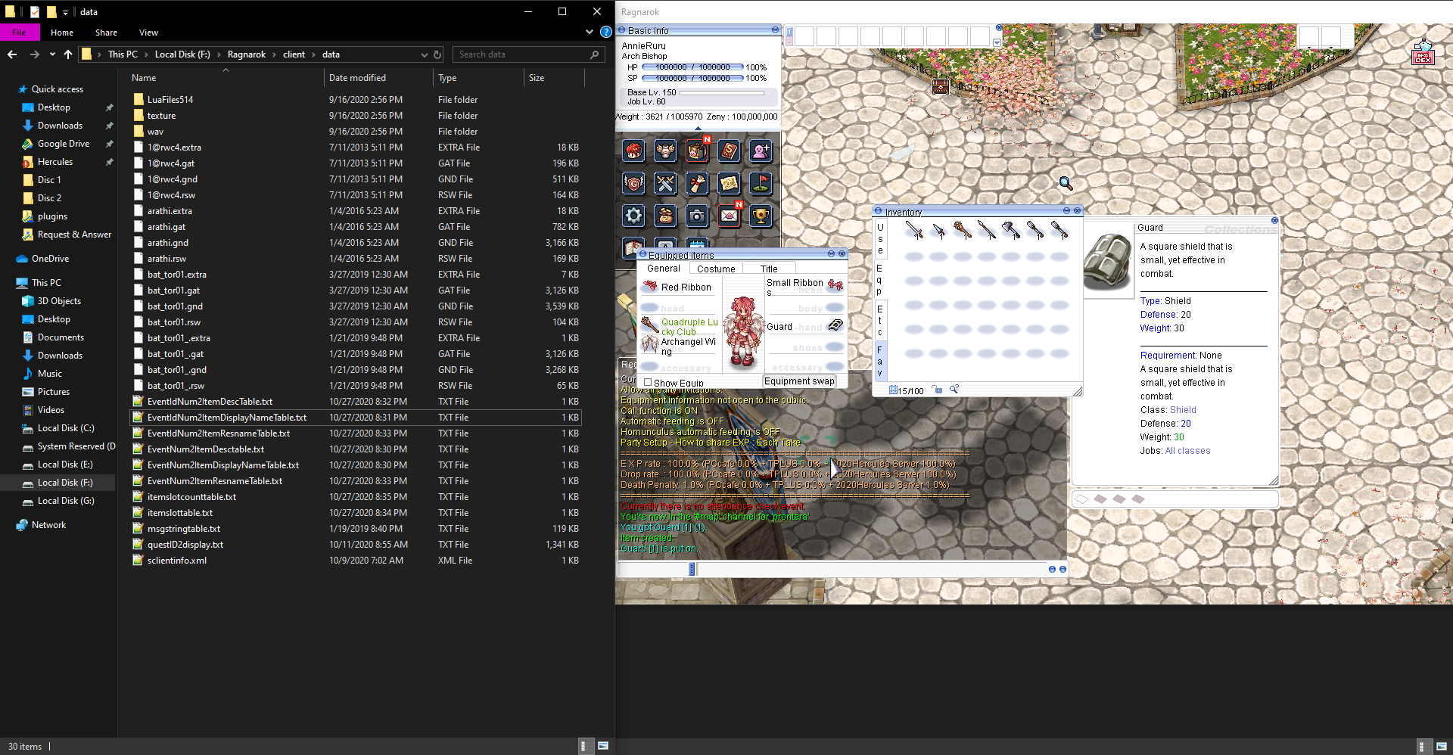Image resolution: width=1453 pixels, height=755 pixels.
Task: Click the Inventory search magnifier icon
Action: coord(954,390)
